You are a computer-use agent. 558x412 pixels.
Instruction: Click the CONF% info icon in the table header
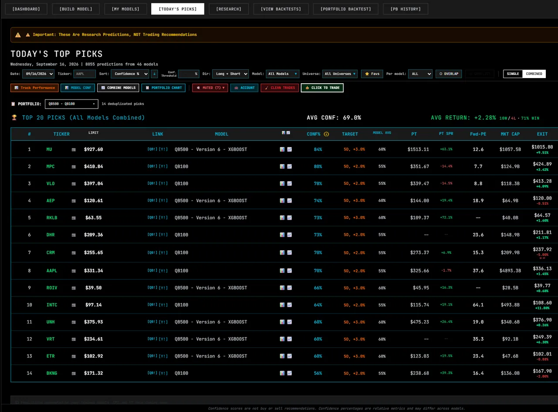[x=326, y=134]
